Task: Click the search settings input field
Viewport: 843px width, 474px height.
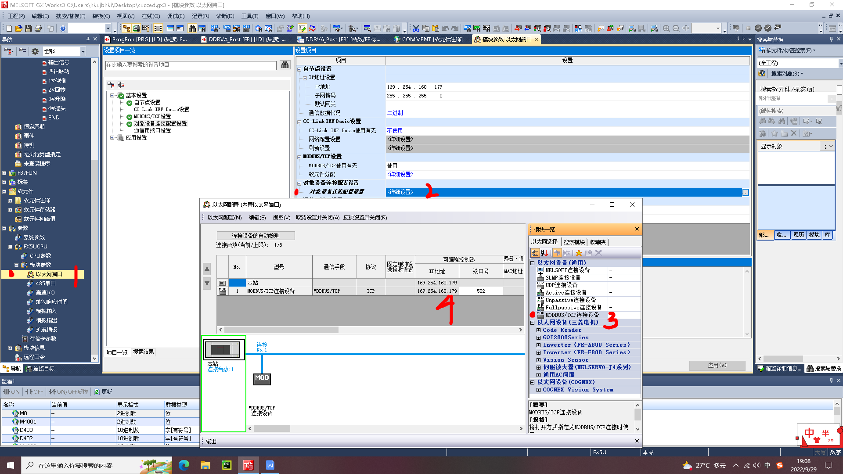Action: tap(191, 65)
